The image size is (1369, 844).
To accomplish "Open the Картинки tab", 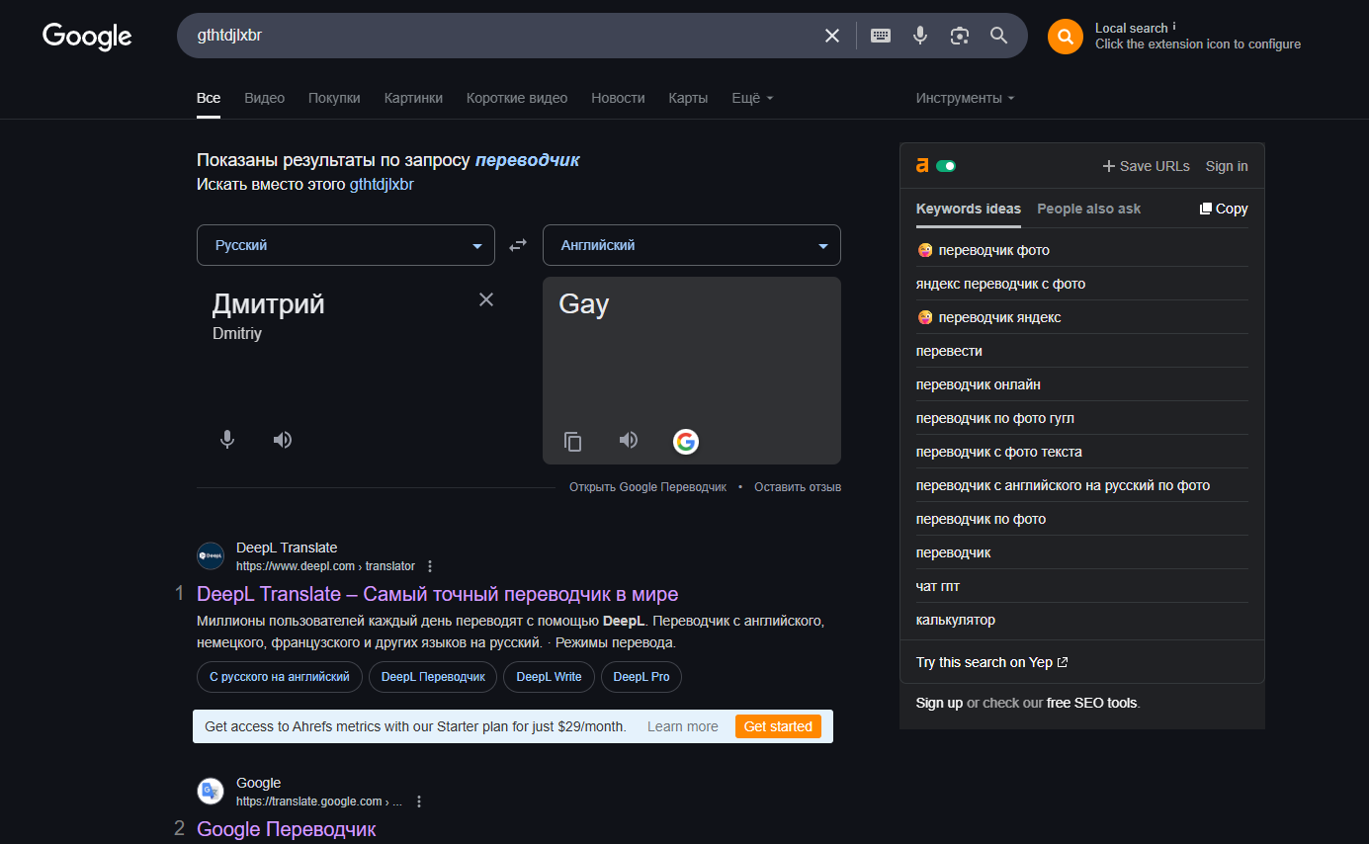I will (x=413, y=98).
